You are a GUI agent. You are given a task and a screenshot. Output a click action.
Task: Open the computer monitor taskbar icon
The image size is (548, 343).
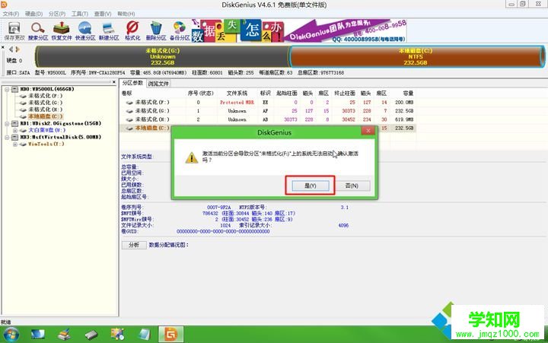pos(37,335)
